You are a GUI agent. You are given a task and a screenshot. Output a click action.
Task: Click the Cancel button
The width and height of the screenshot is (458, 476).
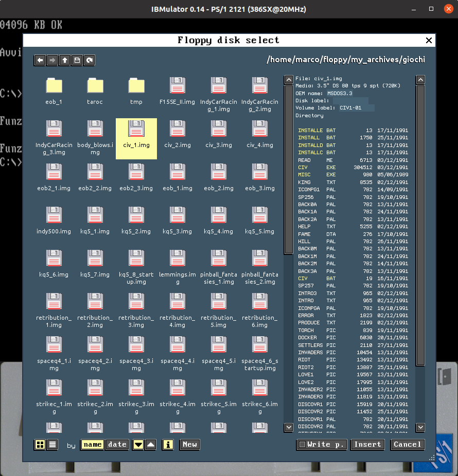(407, 445)
